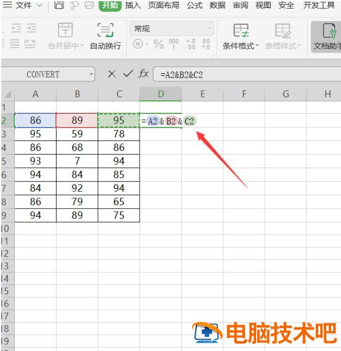The height and width of the screenshot is (351, 341).
Task: Click cell C8 containing 65
Action: tap(119, 202)
